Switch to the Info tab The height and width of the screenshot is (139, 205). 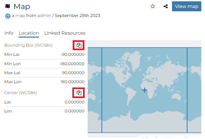pyautogui.click(x=9, y=33)
